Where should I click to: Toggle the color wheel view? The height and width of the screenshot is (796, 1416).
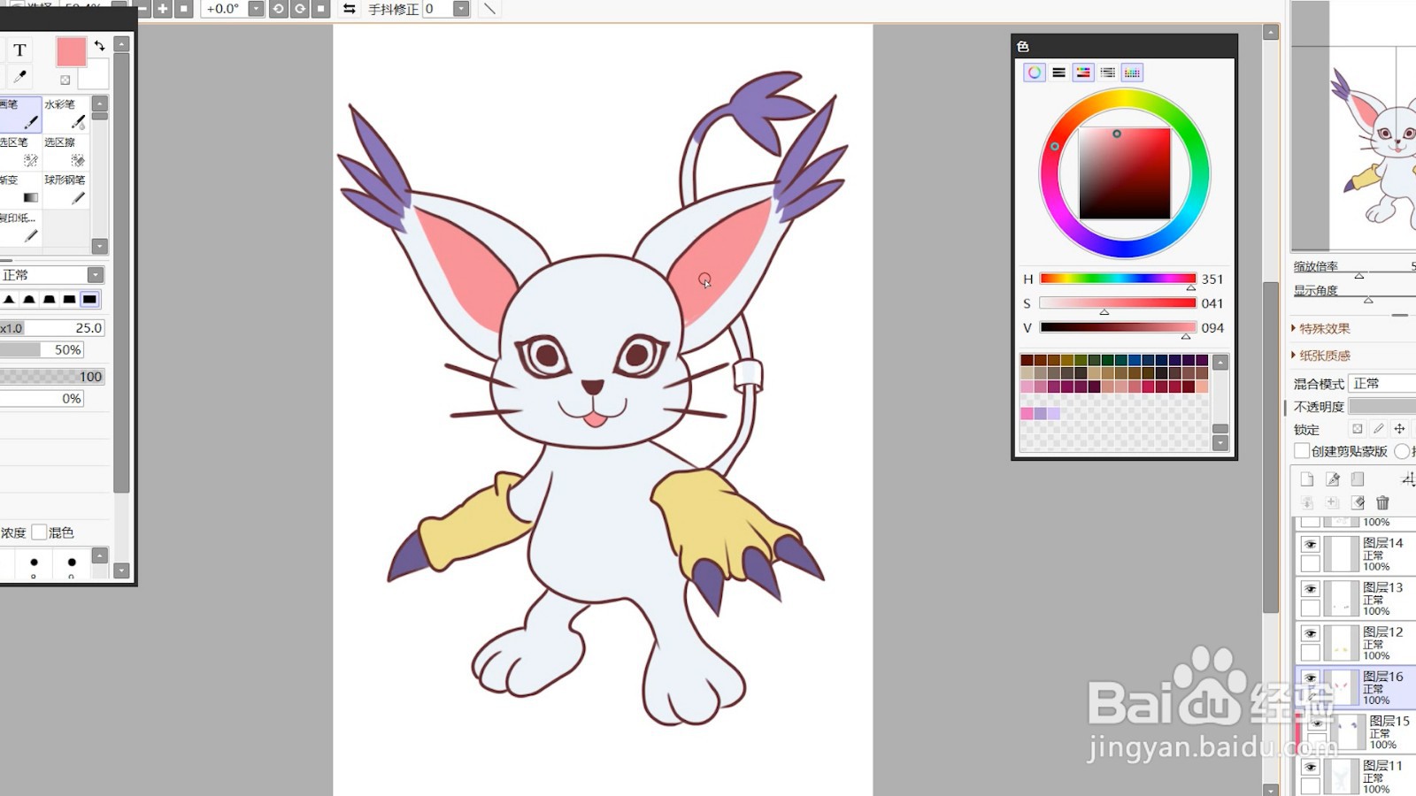click(1034, 73)
